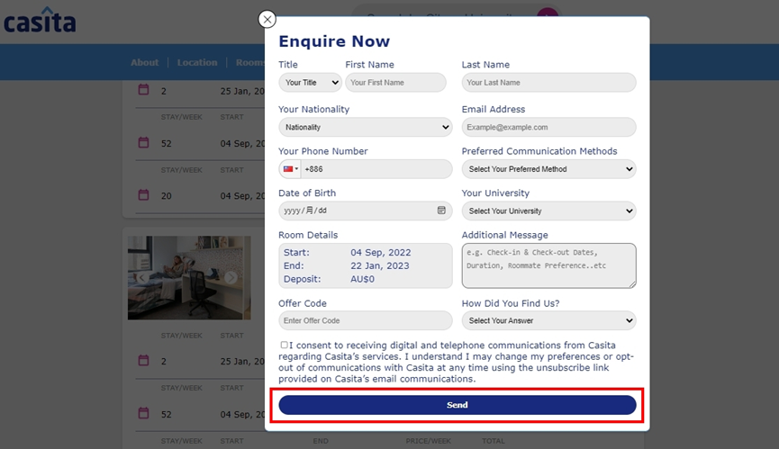Click the Offer Code input

click(365, 321)
